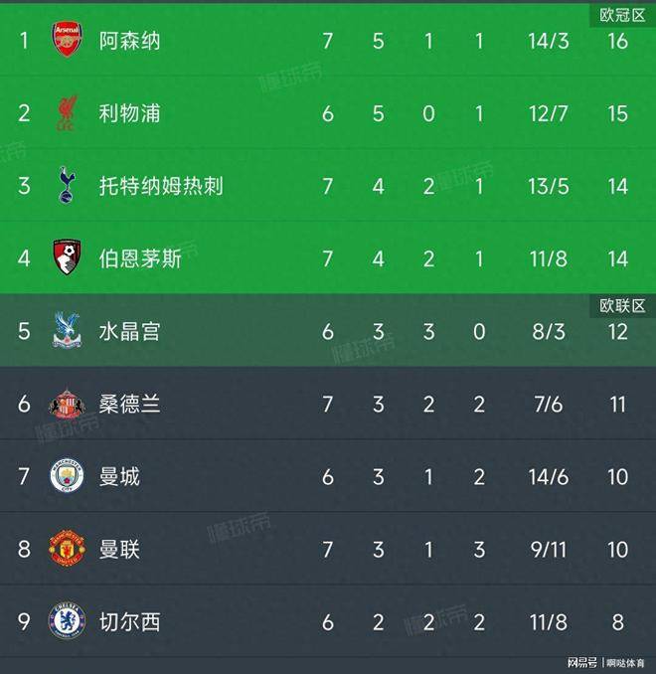This screenshot has width=656, height=674.
Task: Click the Chelsea club crest icon
Action: pyautogui.click(x=68, y=622)
